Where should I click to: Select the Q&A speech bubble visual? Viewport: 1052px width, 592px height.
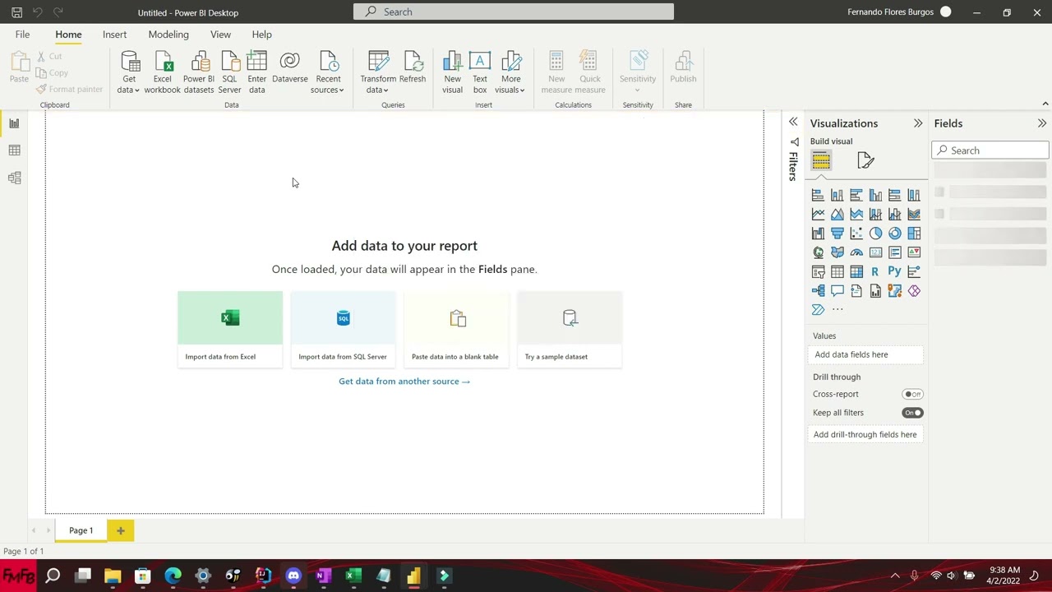[x=837, y=291]
